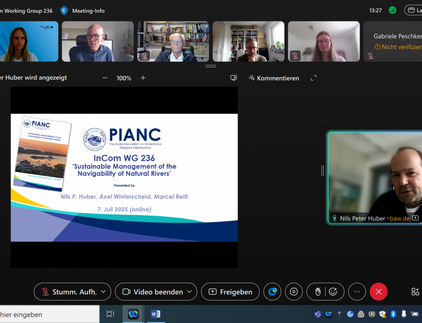Raise your hand in the meeting
Image resolution: width=422 pixels, height=323 pixels.
tap(318, 292)
